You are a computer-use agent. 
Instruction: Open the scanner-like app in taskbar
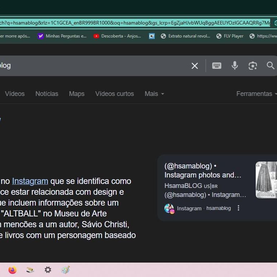[30, 270]
